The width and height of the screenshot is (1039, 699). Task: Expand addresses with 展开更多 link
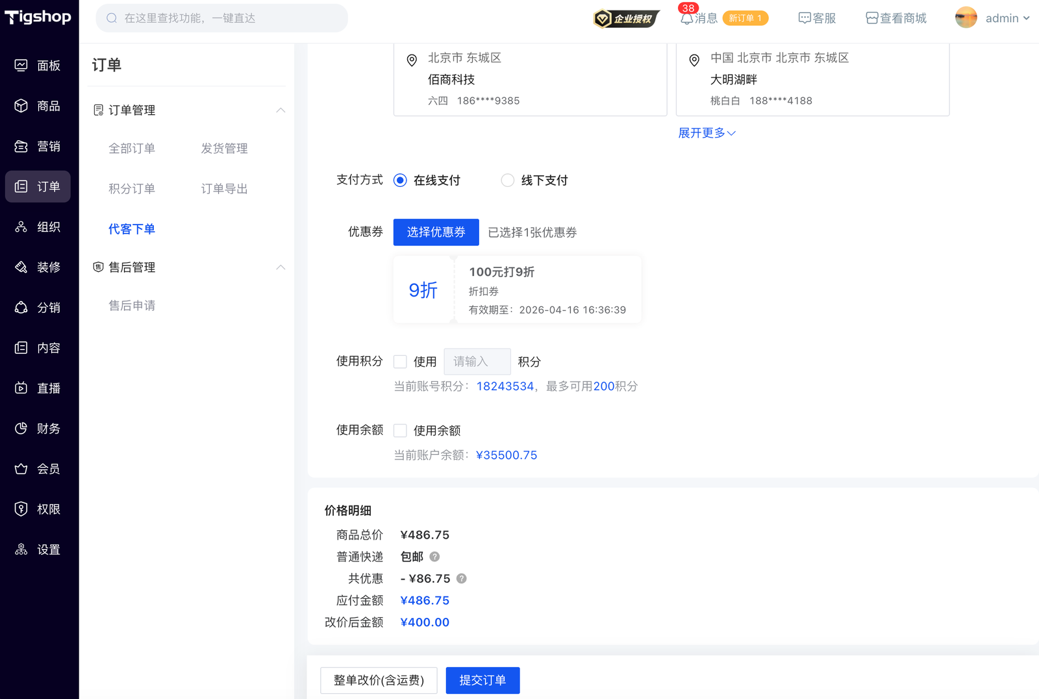(707, 133)
